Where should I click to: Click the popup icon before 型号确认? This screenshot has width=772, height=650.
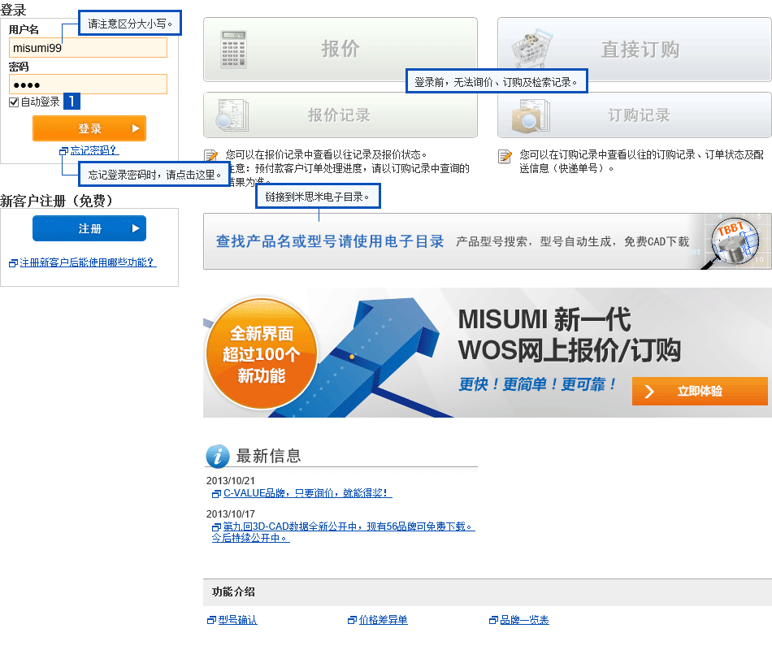click(212, 621)
